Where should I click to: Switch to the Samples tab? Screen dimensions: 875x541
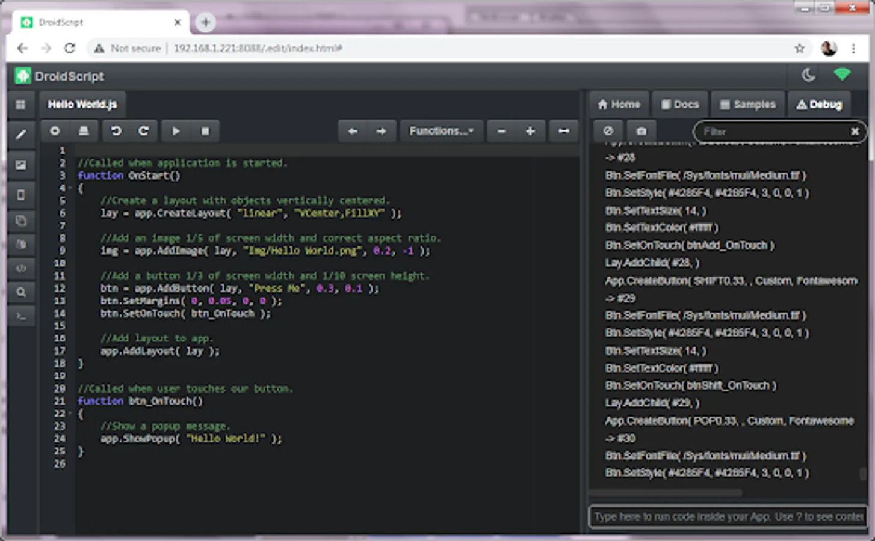pos(747,105)
